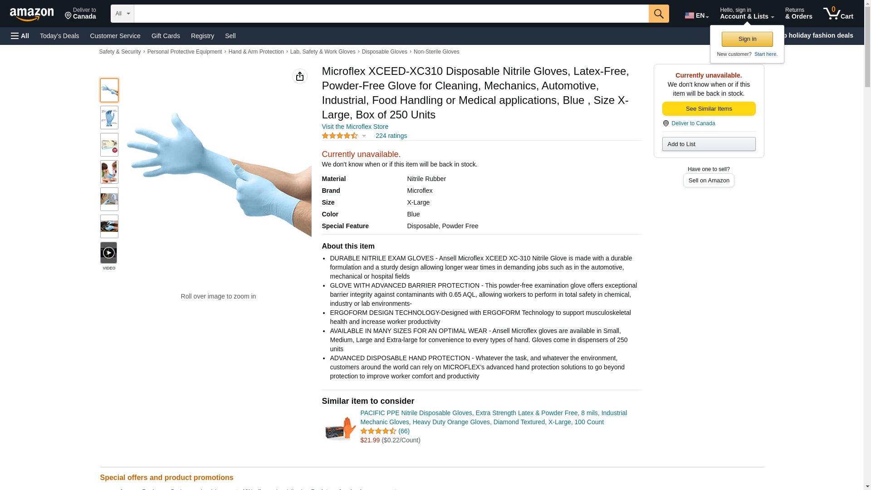Click the share icon on product image
The width and height of the screenshot is (871, 490).
[299, 76]
